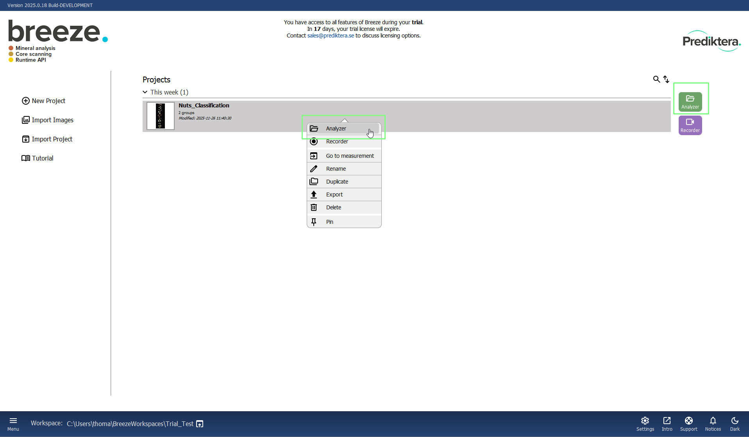749x437 pixels.
Task: Click the sort projects arrows icon
Action: click(666, 79)
